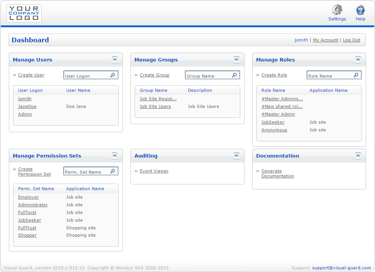Click the Perm. Set Name search magnifier
Screen dimensions: 375x272
click(112, 171)
